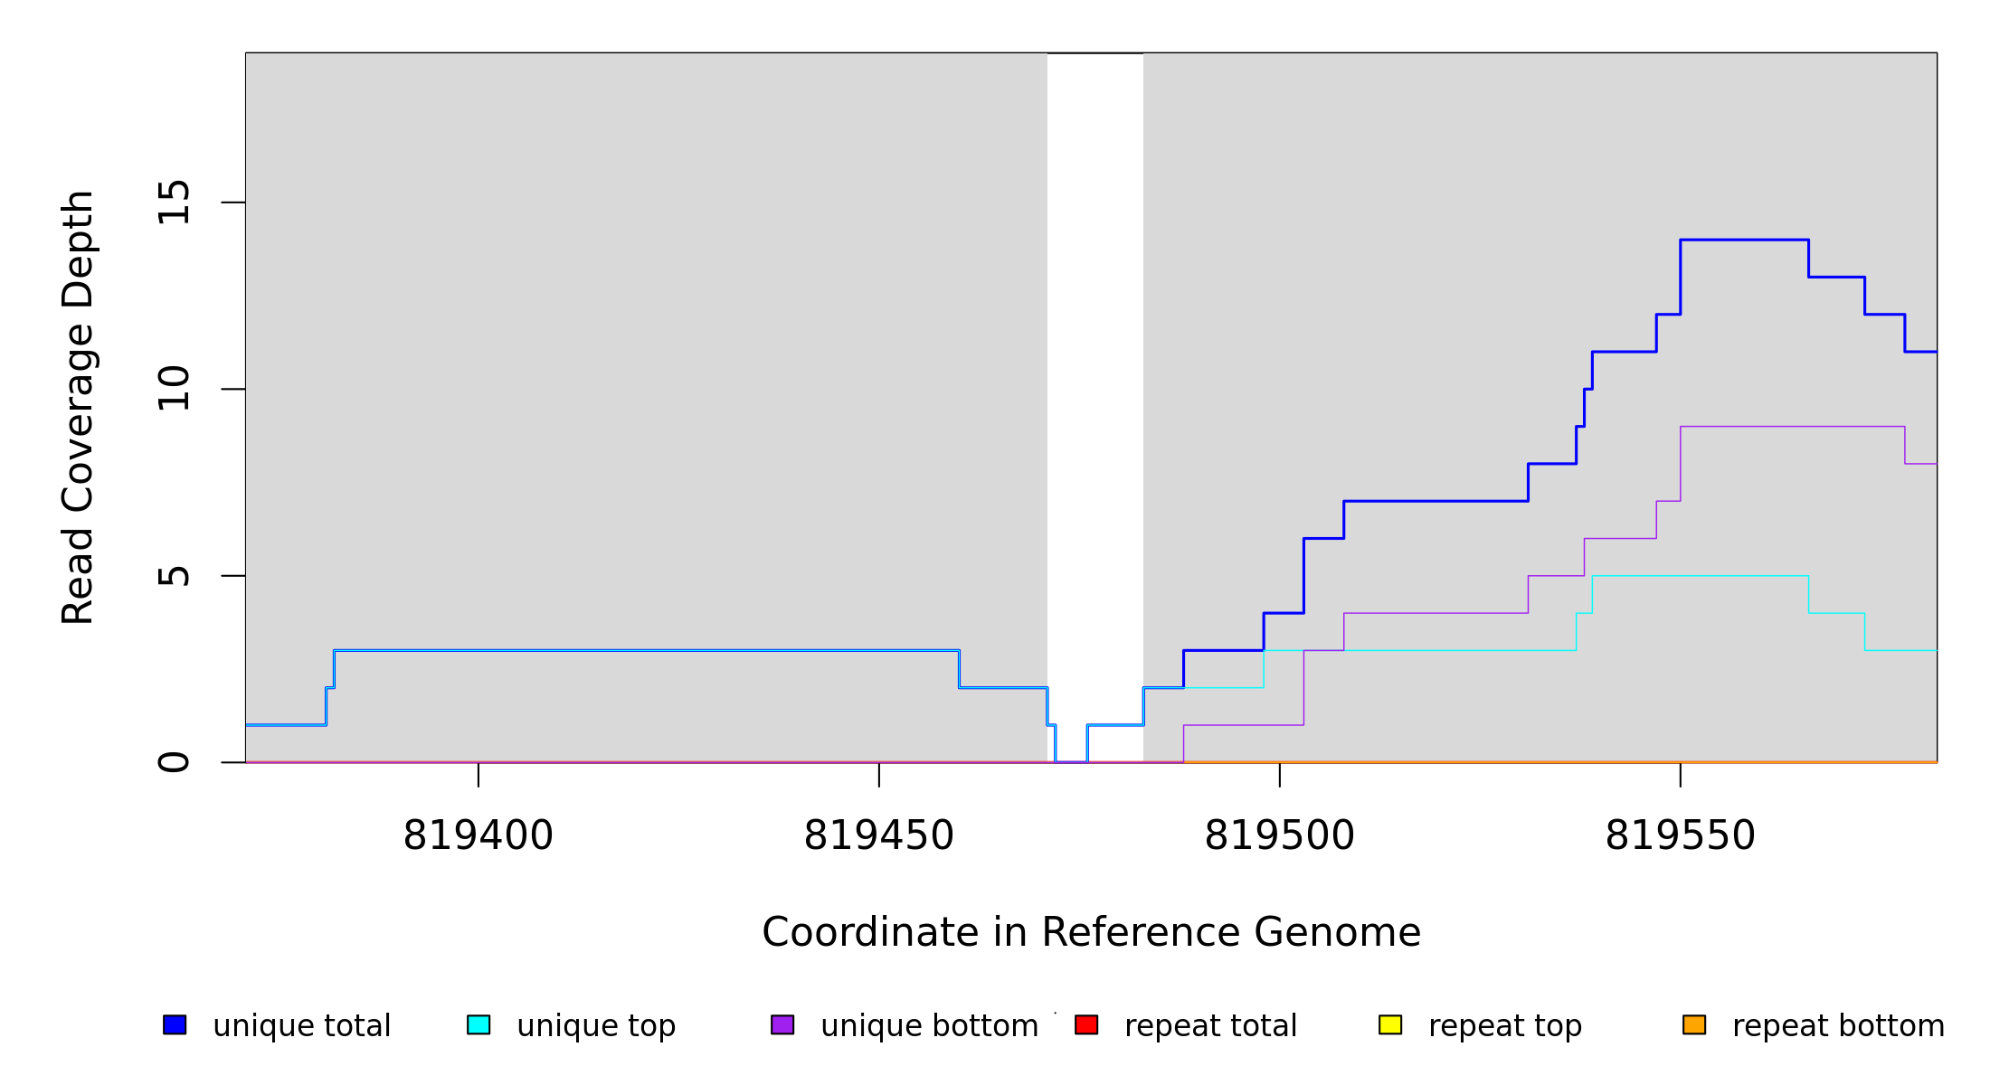This screenshot has width=1990, height=1085.
Task: Click the 819400 x-axis tick label
Action: click(478, 836)
